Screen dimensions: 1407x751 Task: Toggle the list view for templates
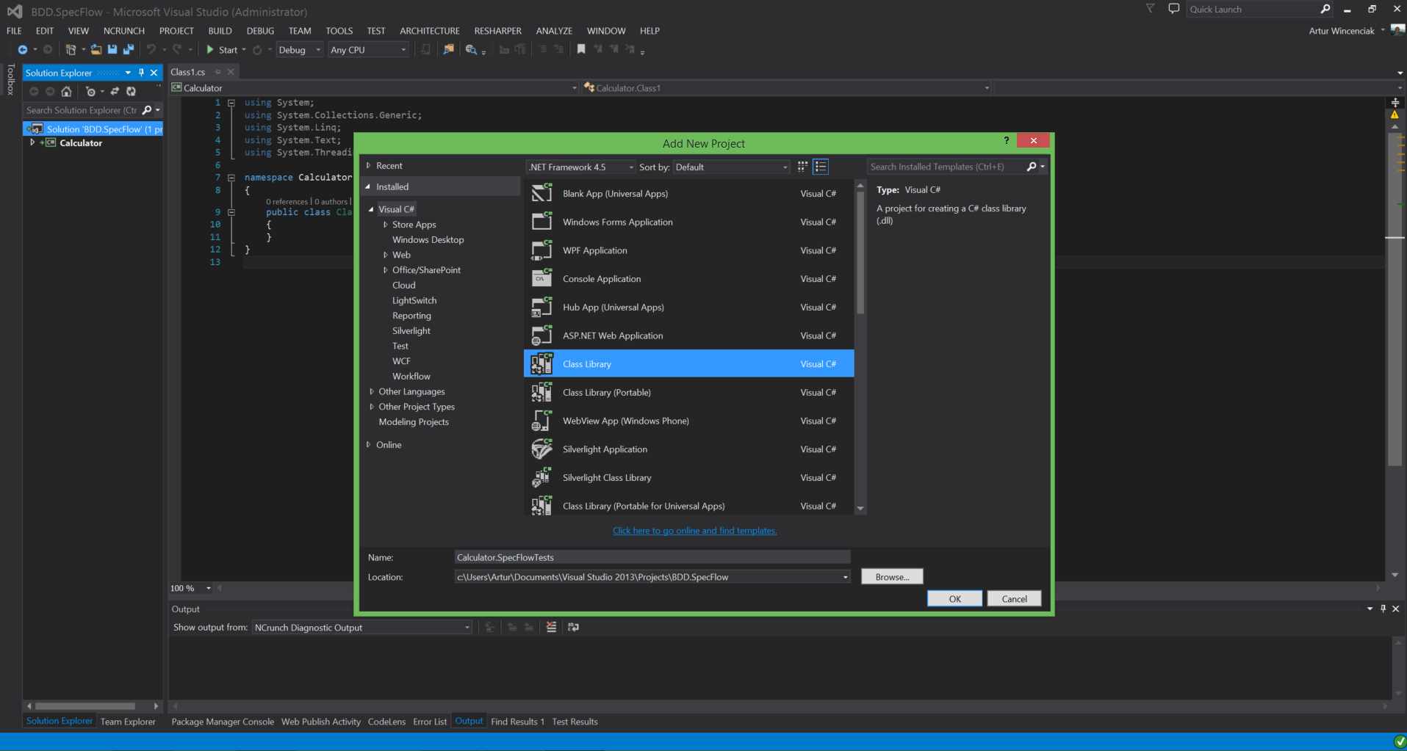[821, 167]
